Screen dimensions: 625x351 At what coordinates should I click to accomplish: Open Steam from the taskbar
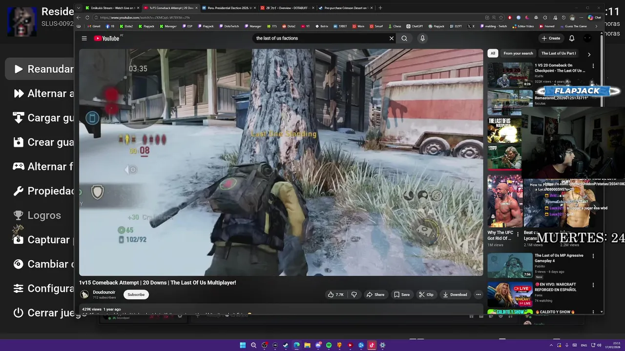tap(286, 345)
